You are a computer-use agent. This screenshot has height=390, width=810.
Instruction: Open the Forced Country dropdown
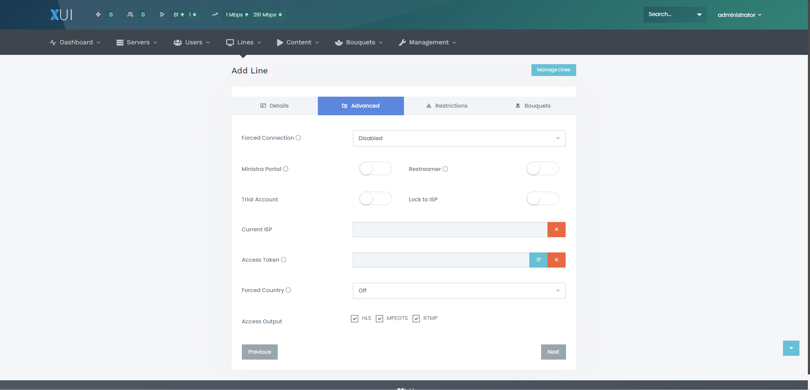coord(459,291)
